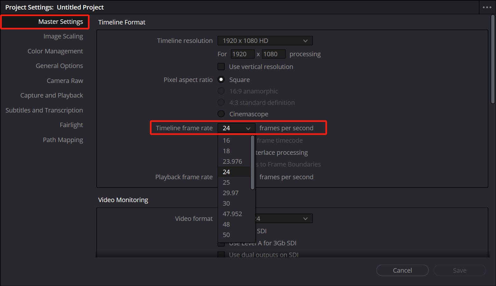Check Use Level A for 3Gb SDI

[x=221, y=243]
